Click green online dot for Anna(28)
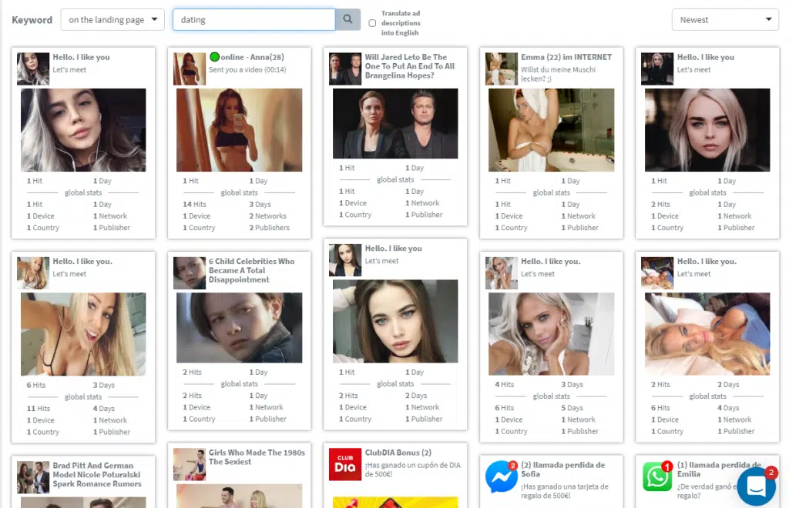Viewport: 789px width, 508px height. pos(214,57)
